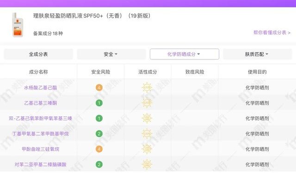Open ingredient 乙基己基三嗪酮
296x173 pixels.
click(x=40, y=103)
